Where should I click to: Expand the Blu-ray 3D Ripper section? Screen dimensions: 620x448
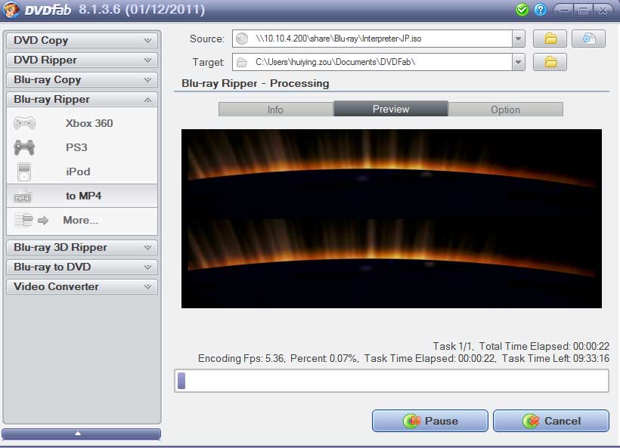point(82,247)
